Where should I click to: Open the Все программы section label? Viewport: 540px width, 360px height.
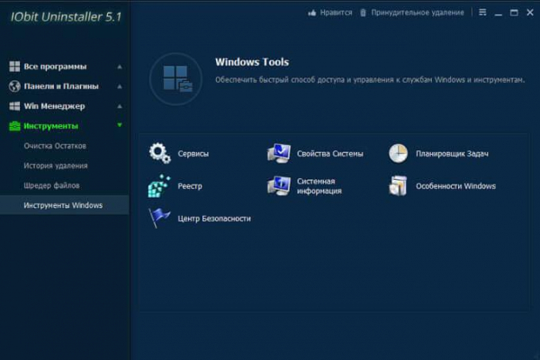coord(55,67)
